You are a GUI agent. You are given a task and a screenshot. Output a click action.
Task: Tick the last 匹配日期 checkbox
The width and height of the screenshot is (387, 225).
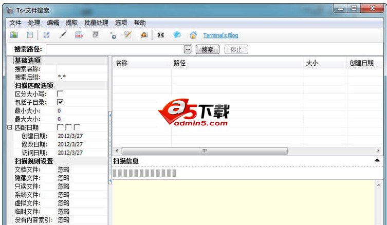pyautogui.click(x=77, y=127)
